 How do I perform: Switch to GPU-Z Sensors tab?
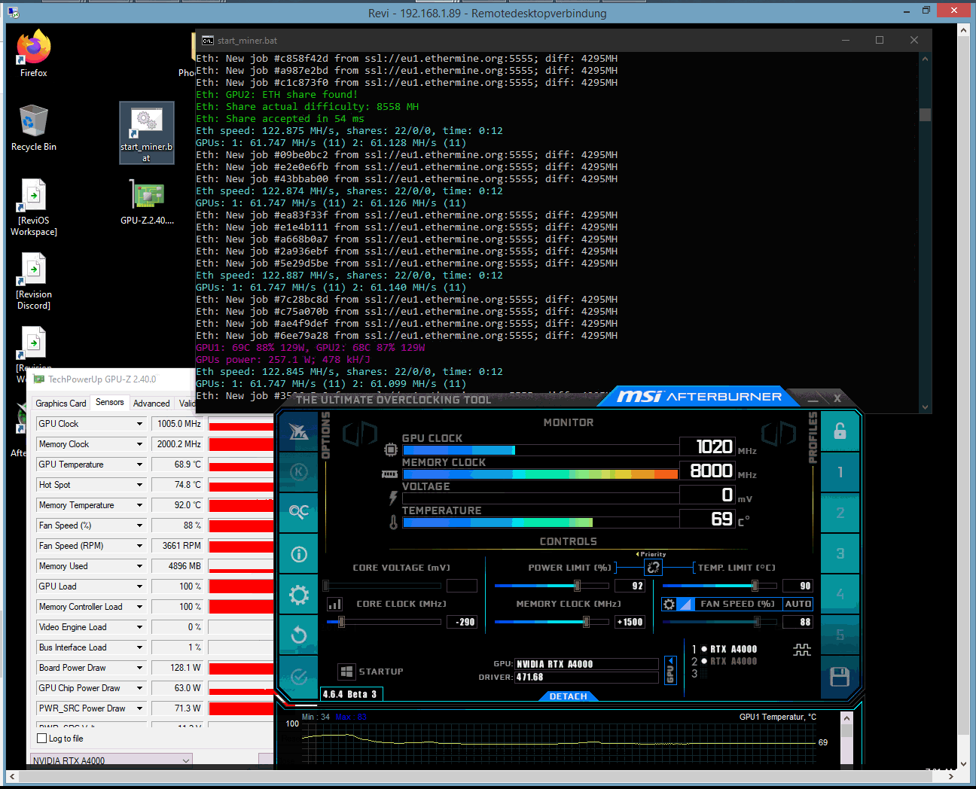pos(110,402)
